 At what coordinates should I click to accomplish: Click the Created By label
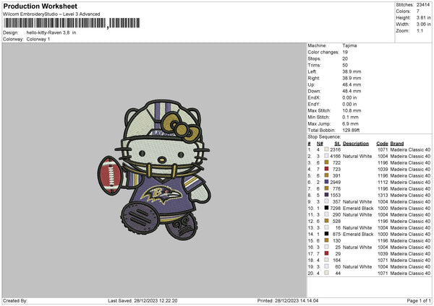pyautogui.click(x=15, y=300)
